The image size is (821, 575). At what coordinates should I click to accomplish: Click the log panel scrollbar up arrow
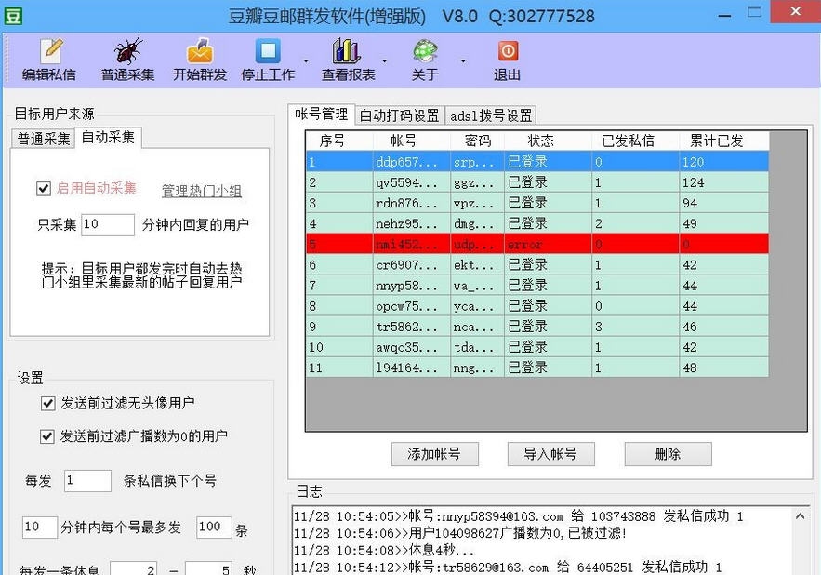(801, 515)
